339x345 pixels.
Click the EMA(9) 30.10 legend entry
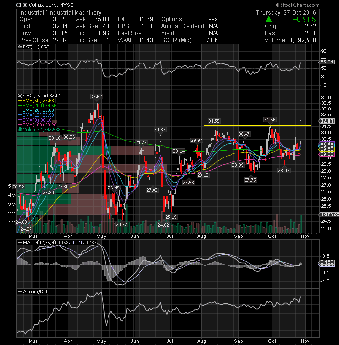tap(35, 120)
